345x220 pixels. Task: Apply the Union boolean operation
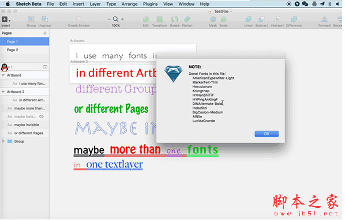[x=249, y=20]
